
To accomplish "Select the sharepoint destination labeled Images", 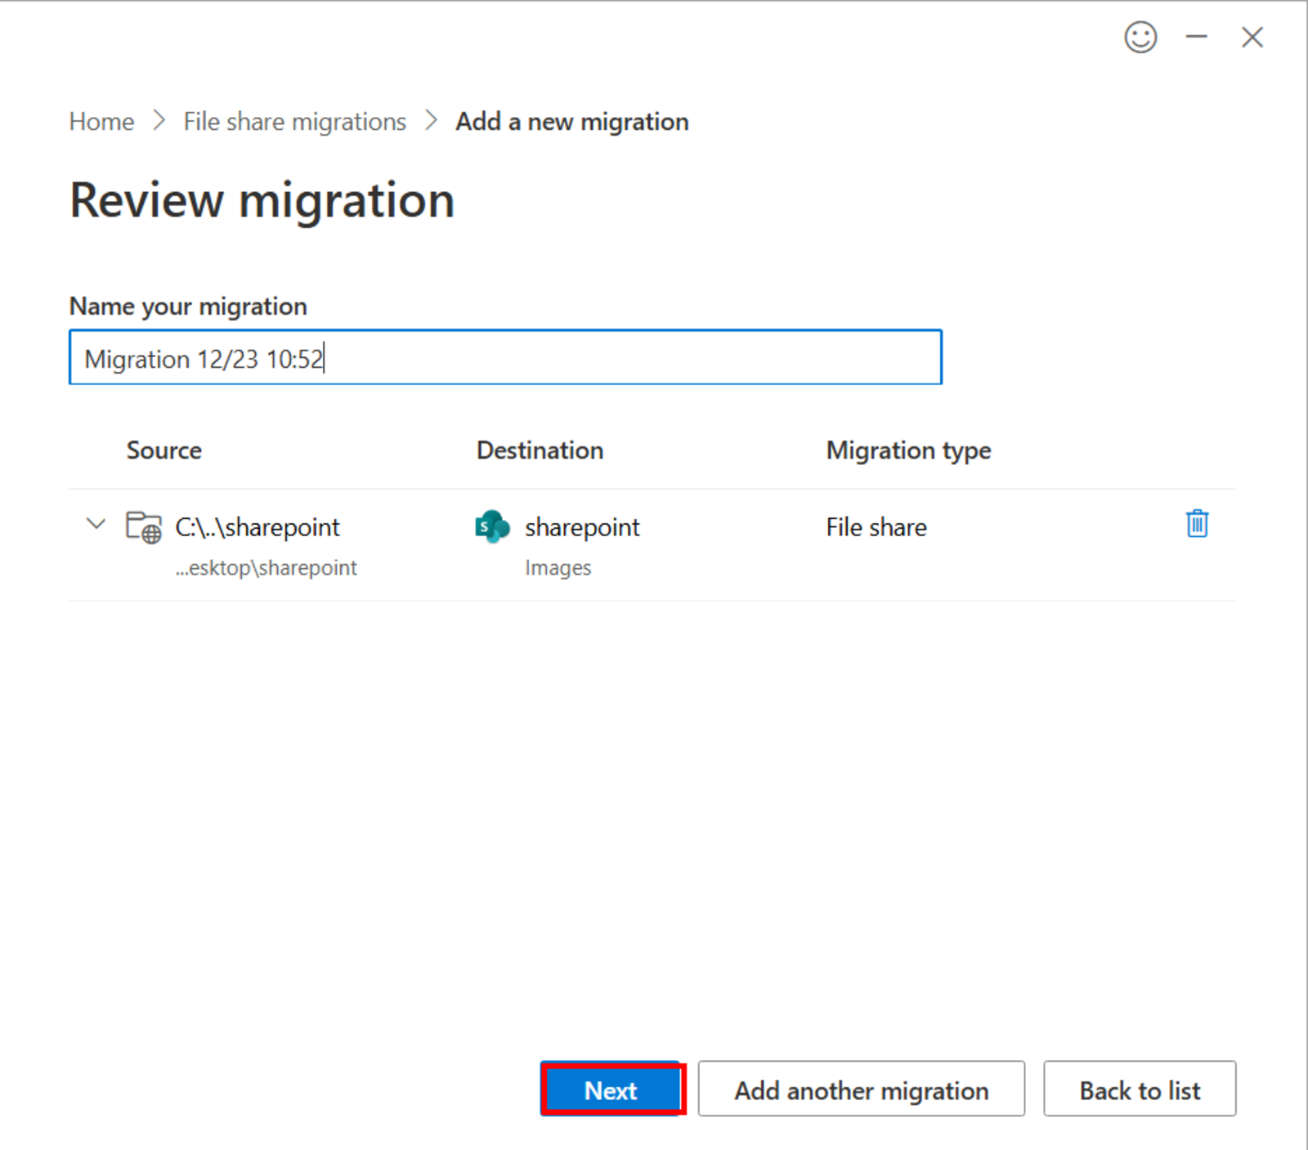I will click(x=582, y=527).
